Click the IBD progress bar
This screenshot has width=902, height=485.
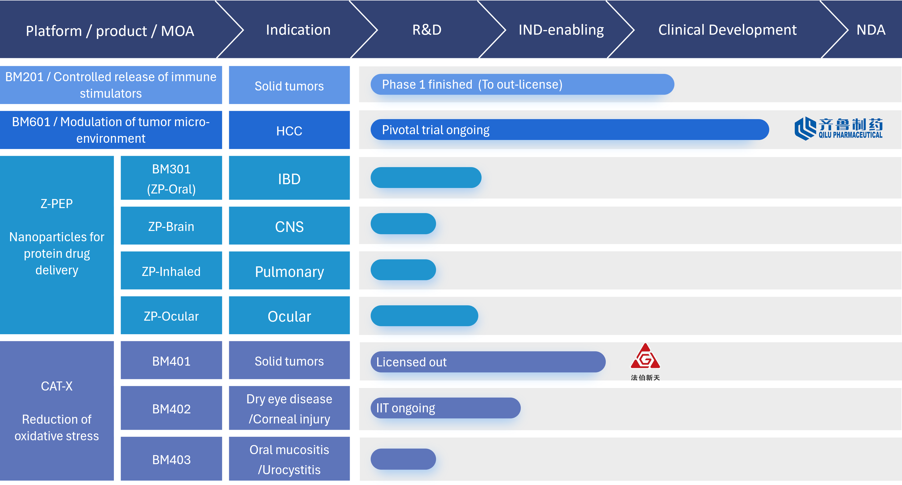pos(425,178)
